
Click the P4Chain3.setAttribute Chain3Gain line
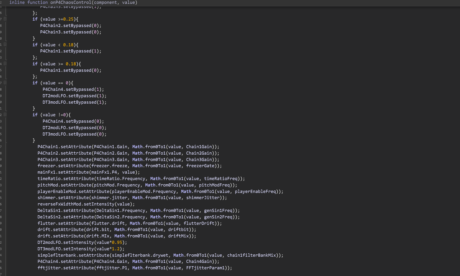coord(128,159)
